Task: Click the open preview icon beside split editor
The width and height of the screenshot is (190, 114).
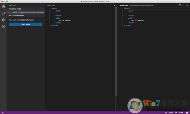Action: point(183,5)
